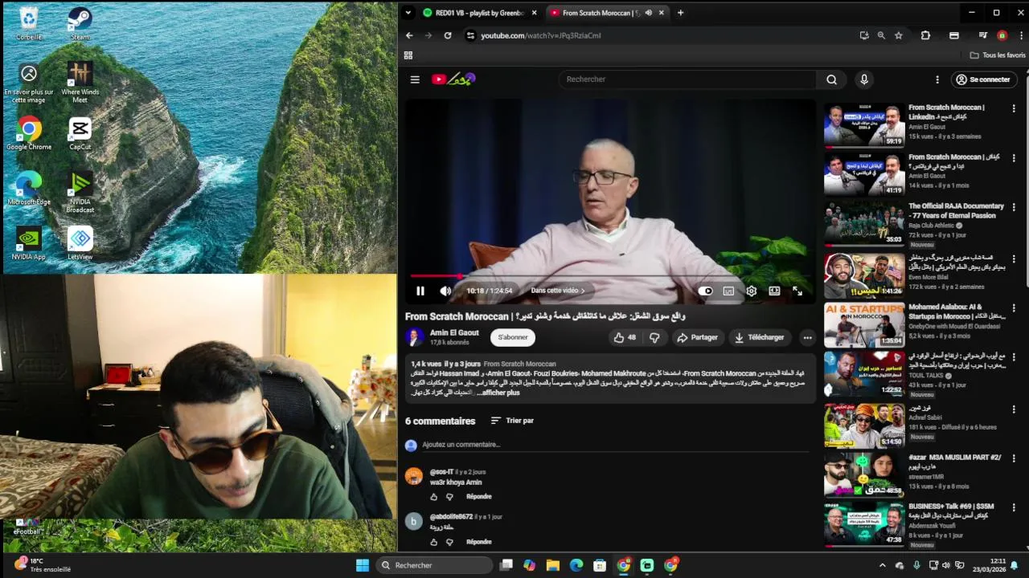This screenshot has height=578, width=1029.
Task: Pause the video with the pause button
Action: tap(420, 291)
